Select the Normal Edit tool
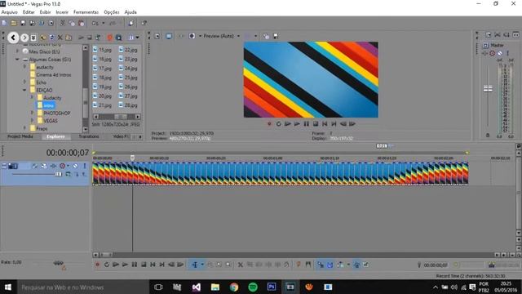 pyautogui.click(x=195, y=265)
